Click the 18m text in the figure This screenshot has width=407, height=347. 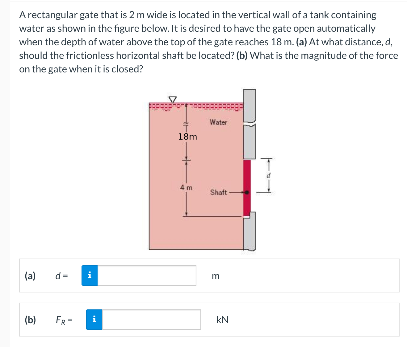[188, 137]
